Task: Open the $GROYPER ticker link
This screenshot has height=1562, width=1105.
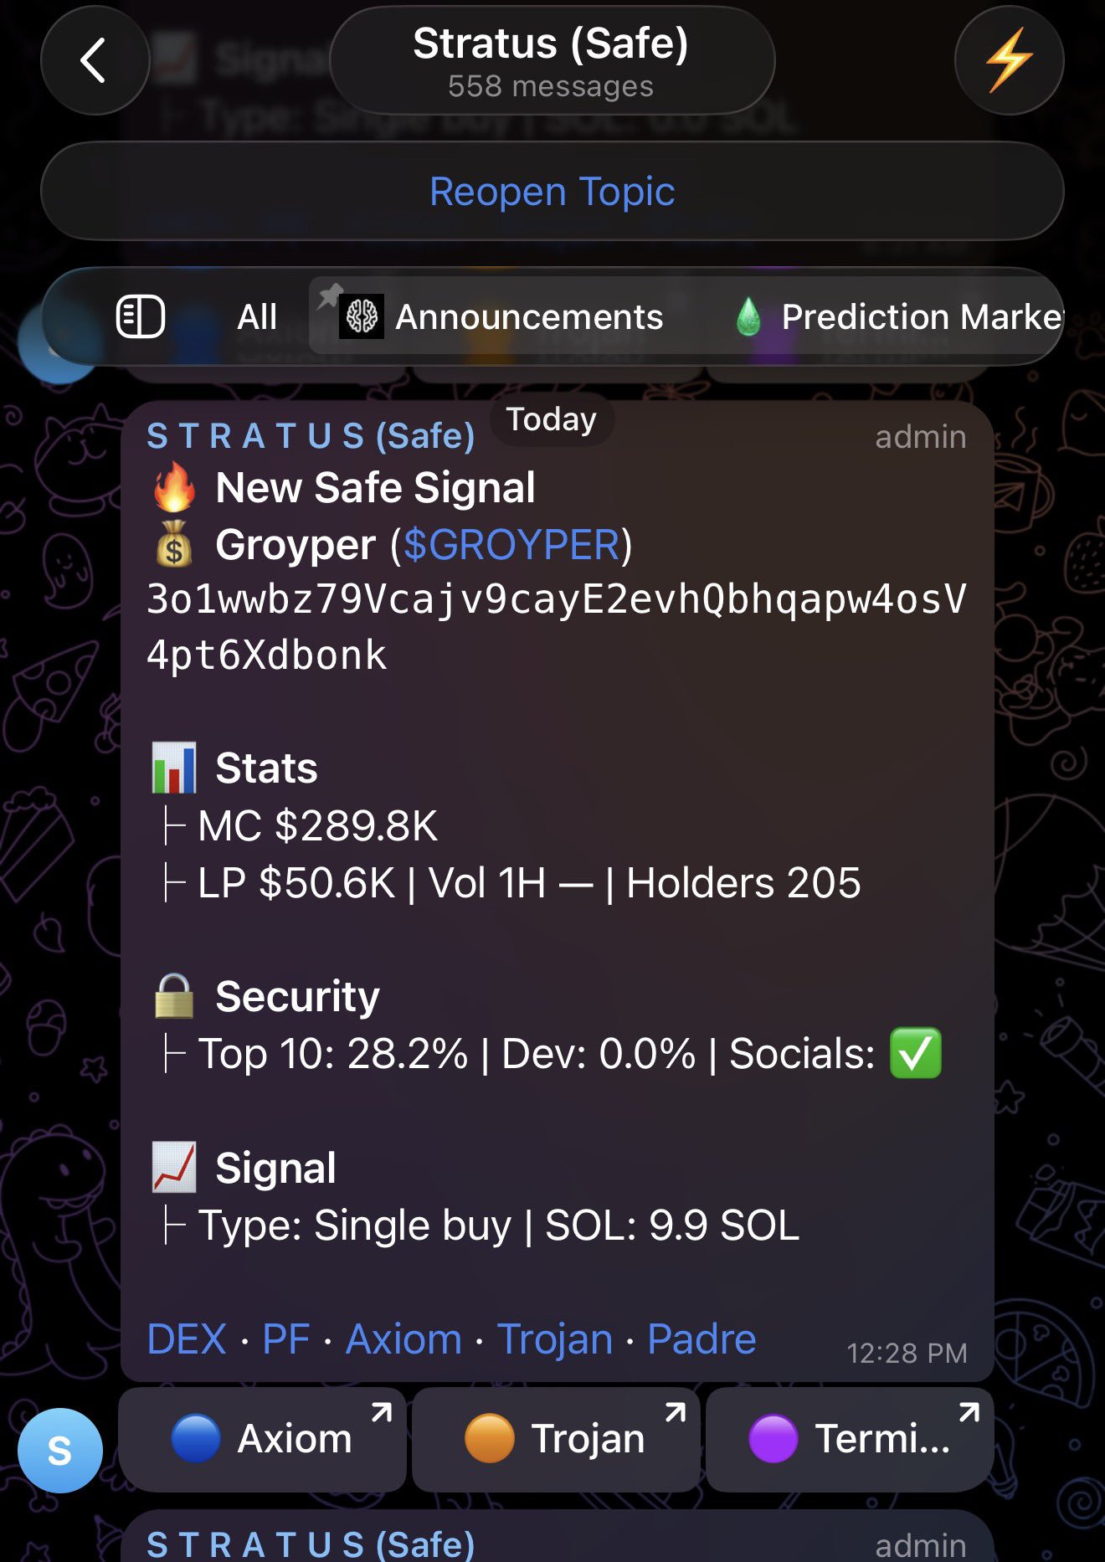Action: click(511, 545)
